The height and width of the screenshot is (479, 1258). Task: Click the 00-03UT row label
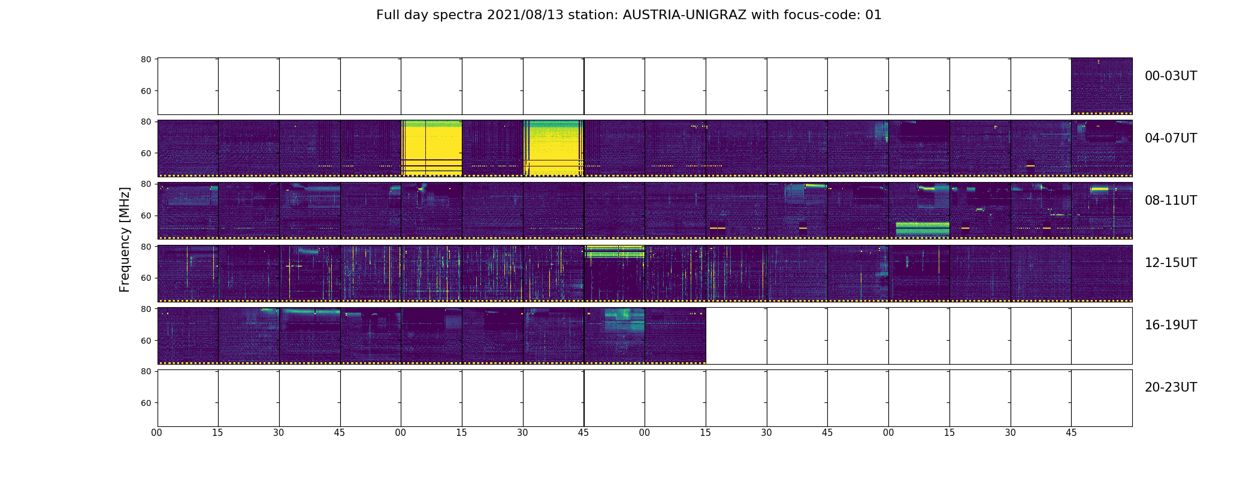[x=1171, y=76]
